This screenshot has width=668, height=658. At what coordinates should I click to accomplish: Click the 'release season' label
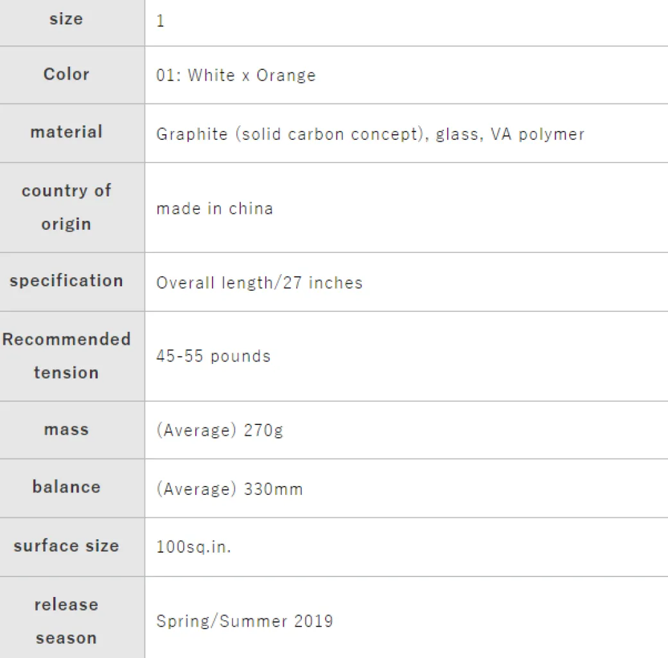click(66, 621)
